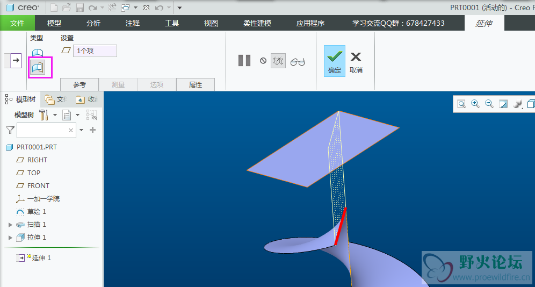Click the Refit zoom icon in graphics toolbar
The height and width of the screenshot is (287, 535).
point(461,104)
